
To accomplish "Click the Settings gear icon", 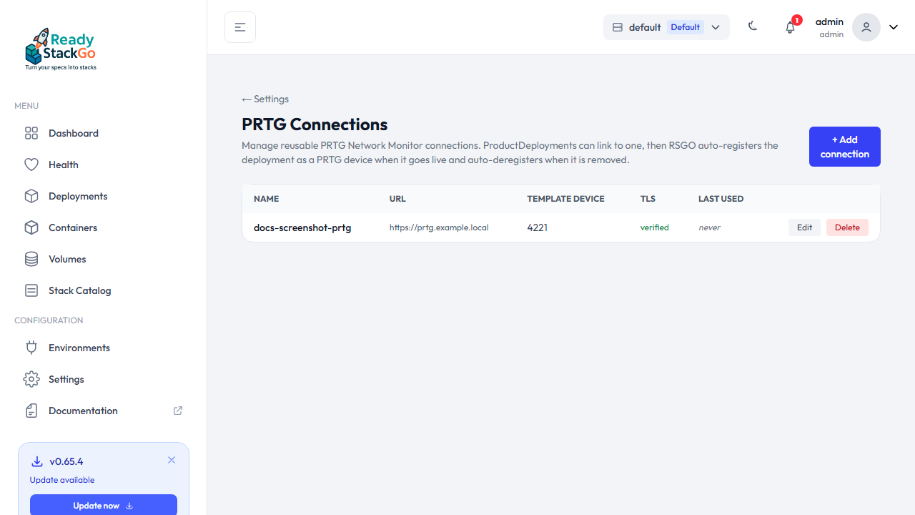I will click(x=31, y=379).
